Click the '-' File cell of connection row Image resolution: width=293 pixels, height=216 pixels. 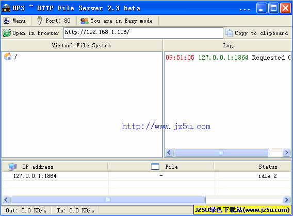[161, 176]
